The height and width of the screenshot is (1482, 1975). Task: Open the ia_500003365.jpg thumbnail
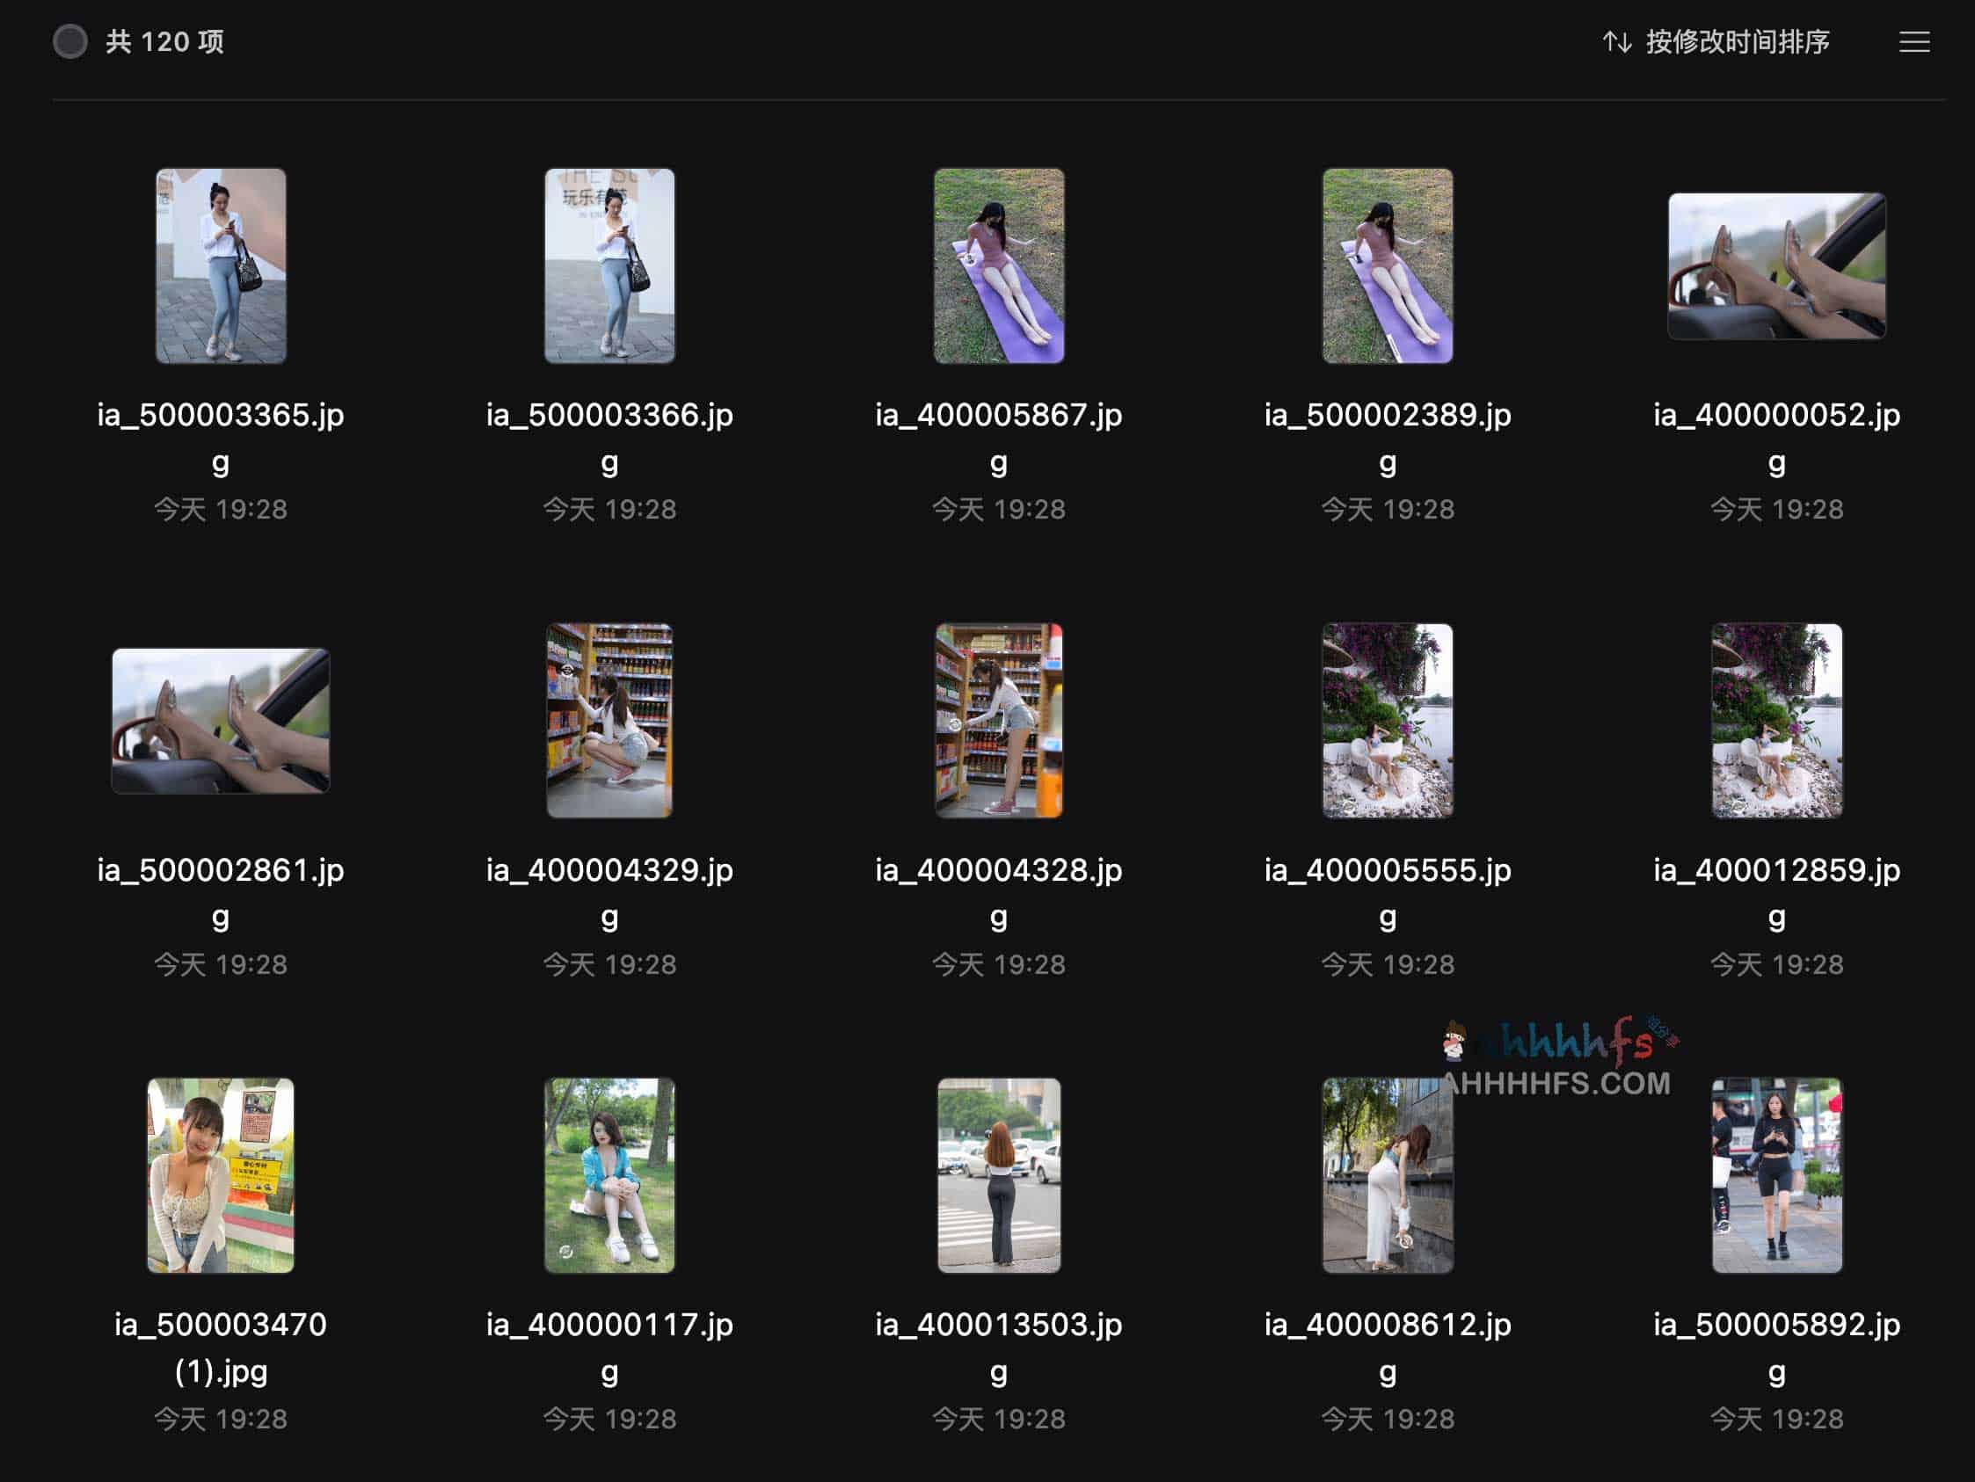[221, 266]
